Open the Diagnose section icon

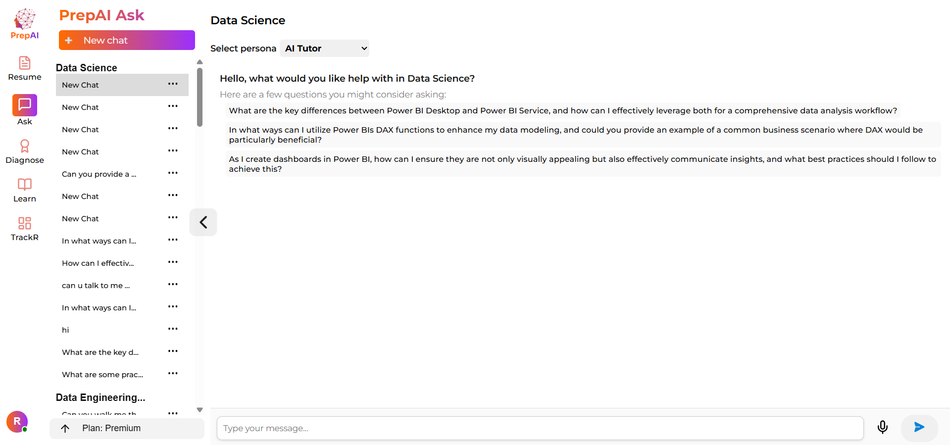25,146
